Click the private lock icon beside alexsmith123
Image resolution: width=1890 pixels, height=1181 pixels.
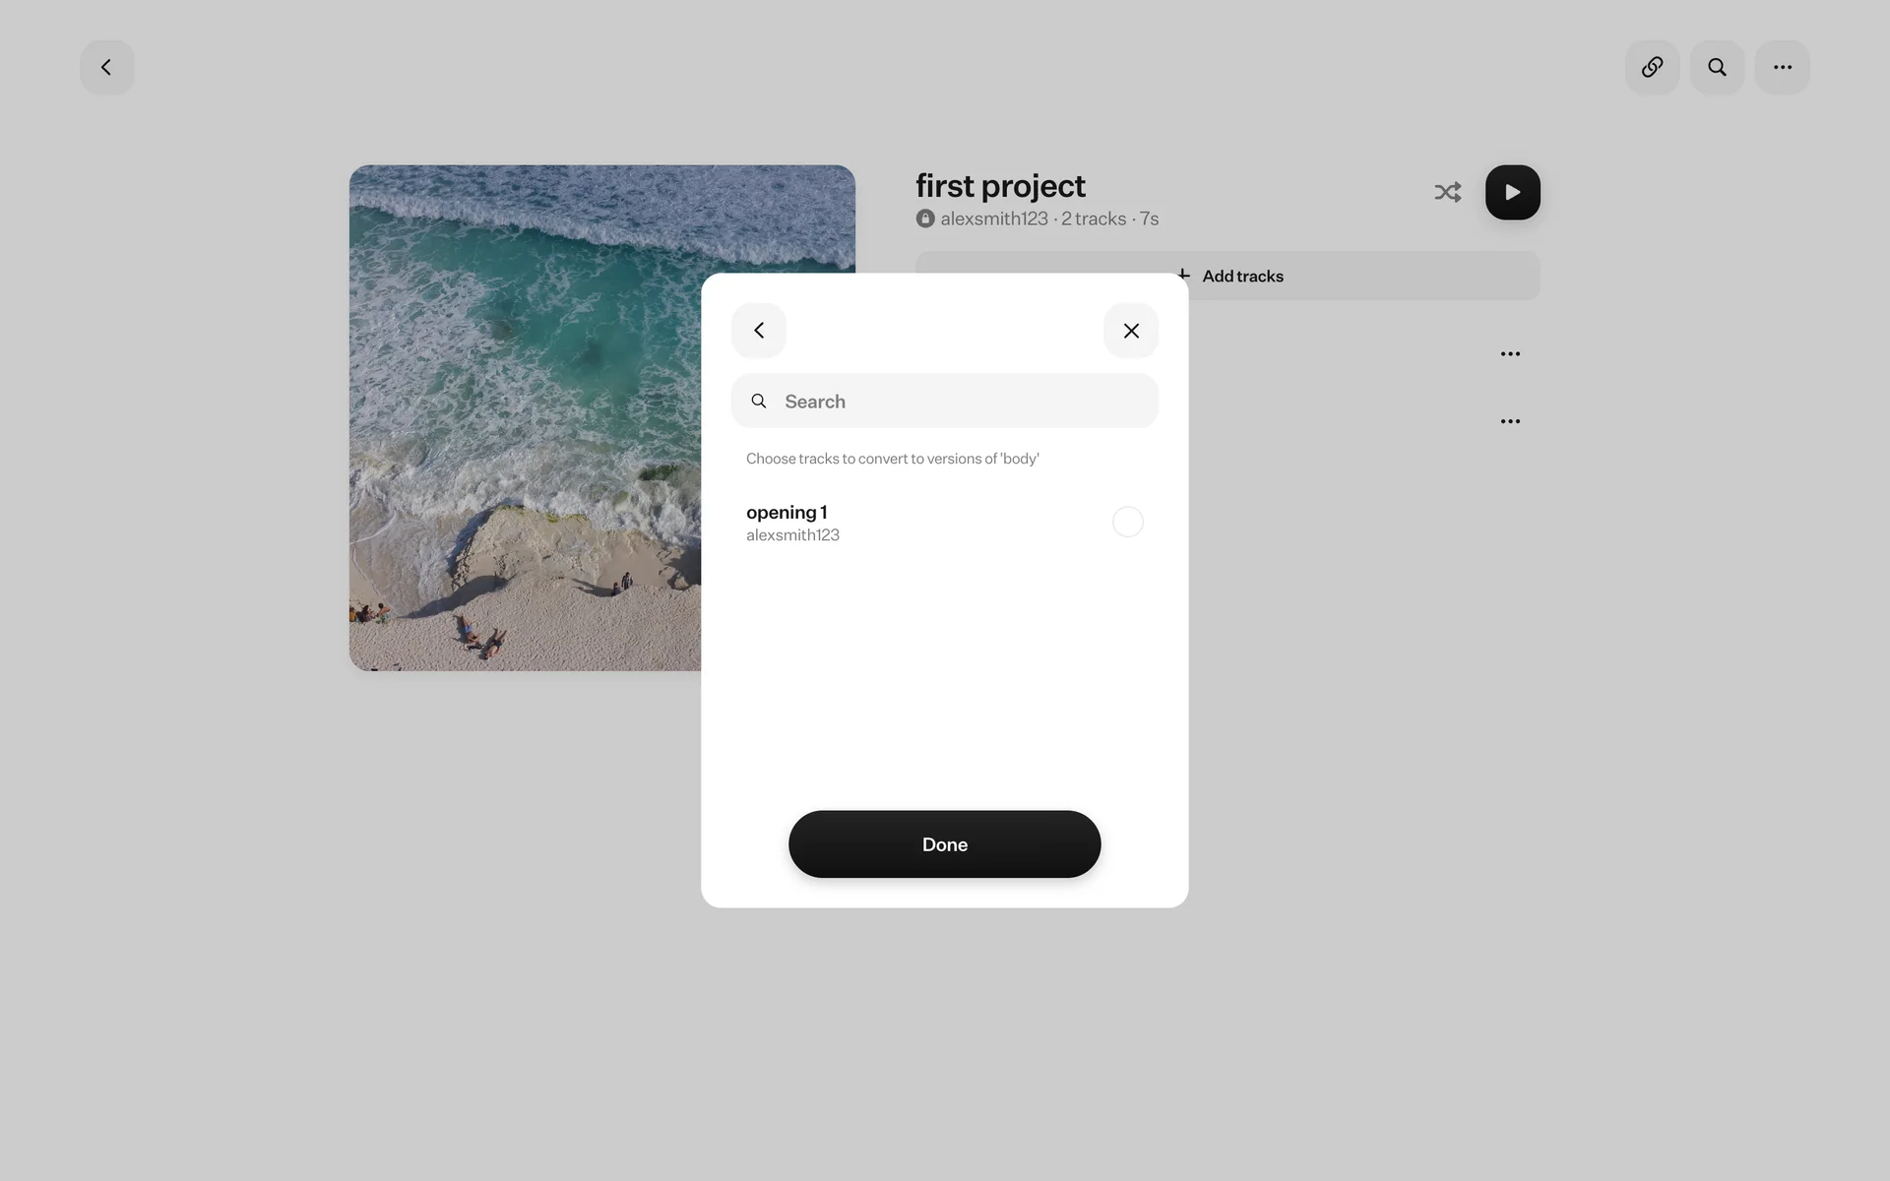925,218
